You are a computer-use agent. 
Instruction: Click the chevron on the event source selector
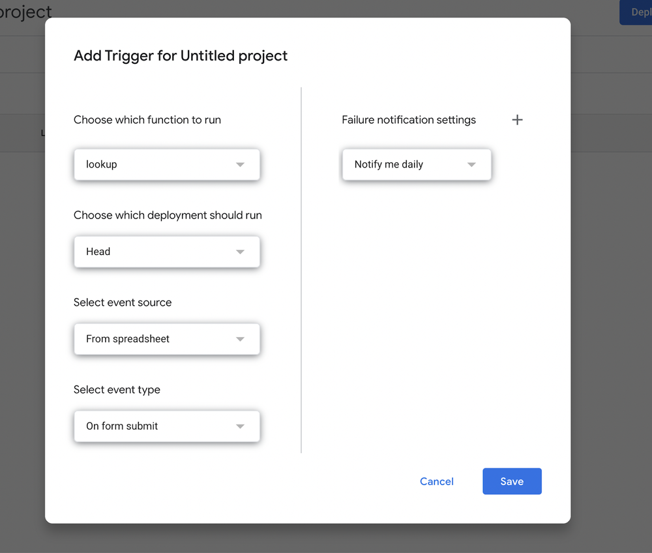241,339
